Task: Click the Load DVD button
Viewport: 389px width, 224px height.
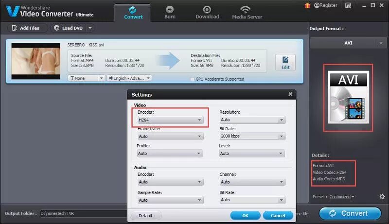Action: 69,28
